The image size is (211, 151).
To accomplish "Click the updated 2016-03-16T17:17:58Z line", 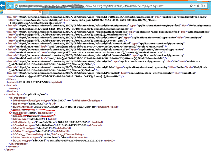I will [34, 82].
